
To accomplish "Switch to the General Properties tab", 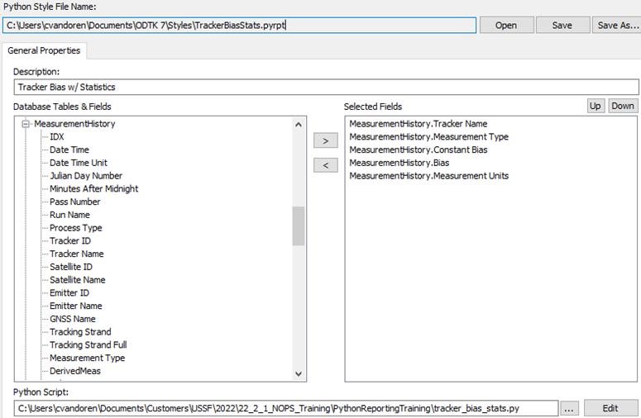I will (44, 50).
